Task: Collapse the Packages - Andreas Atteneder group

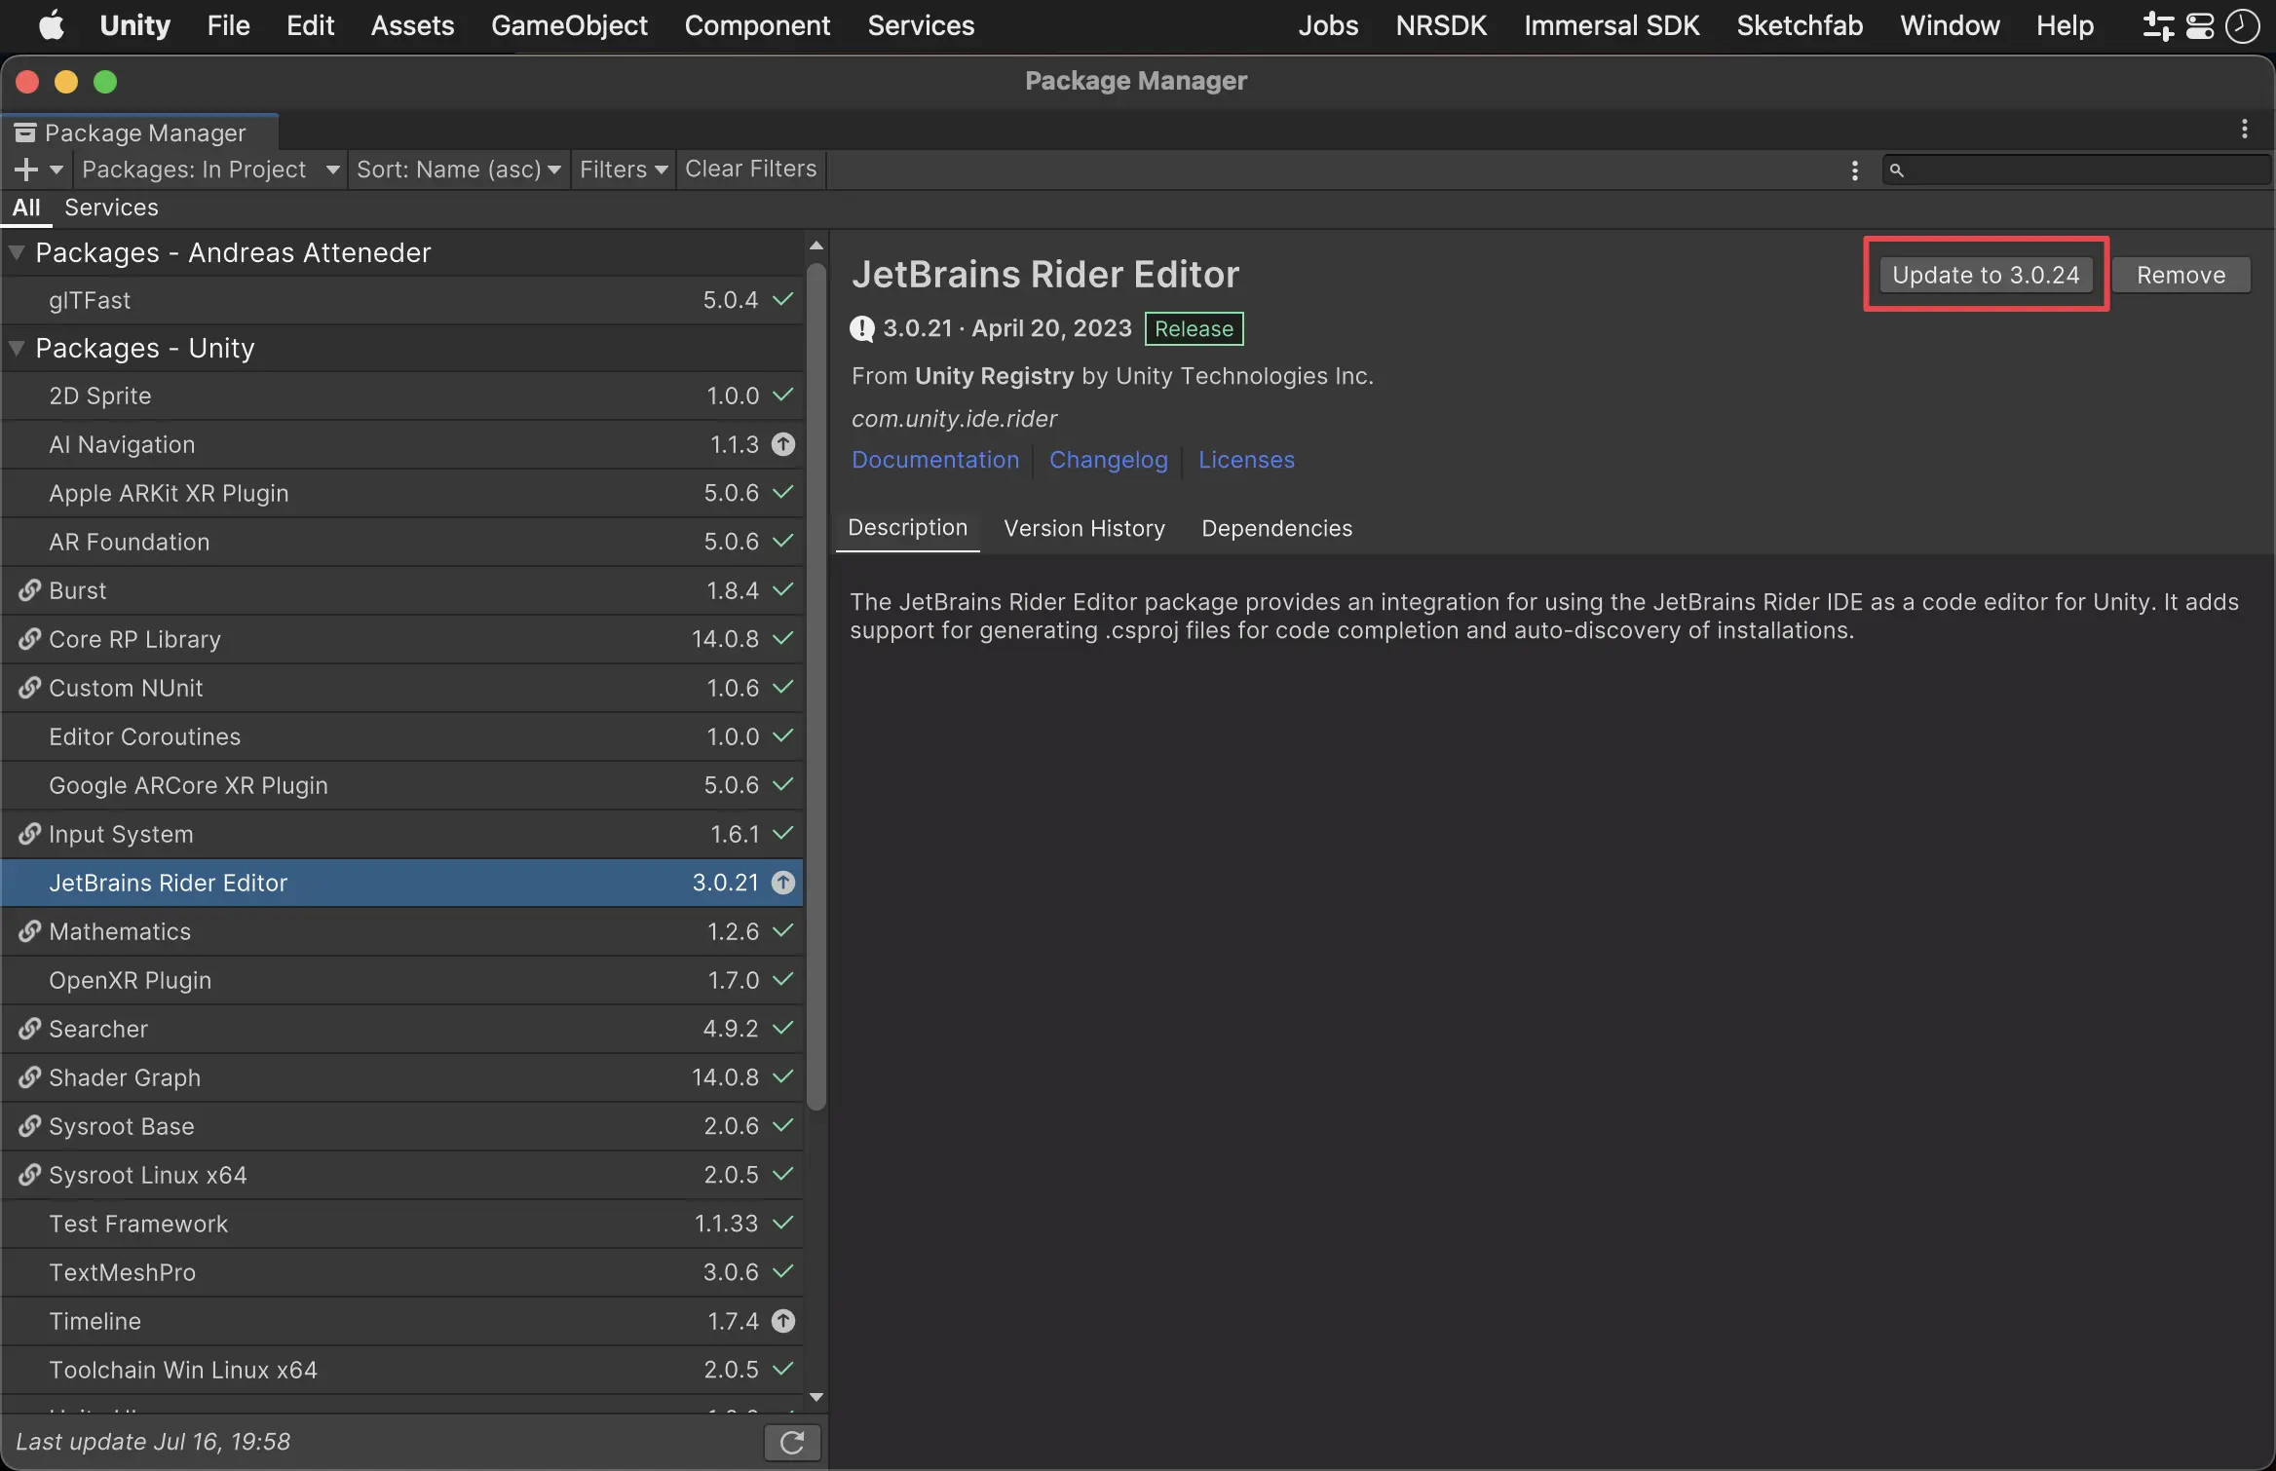Action: (x=17, y=252)
